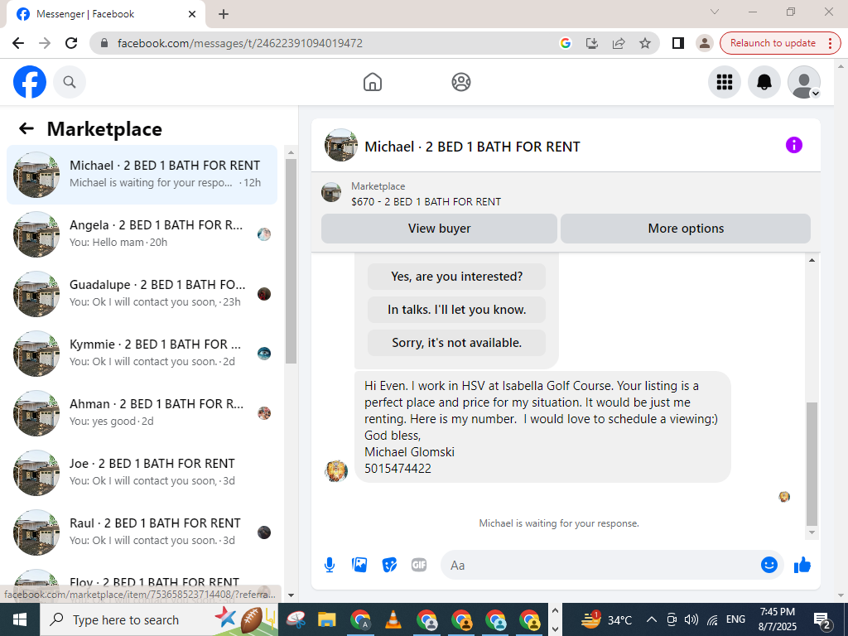Click the Google icon in address bar

pyautogui.click(x=565, y=43)
